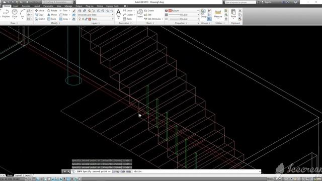Image resolution: width=322 pixels, height=181 pixels.
Task: Toggle MODEL space button in status bar
Action: coord(271,179)
